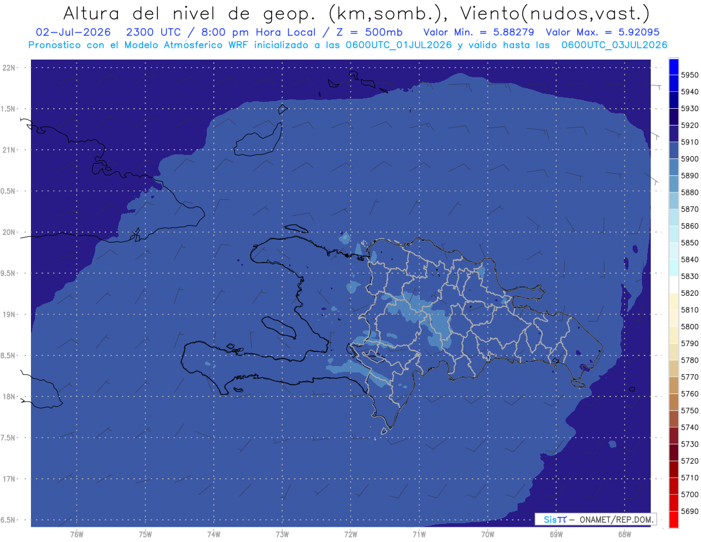Click the brown swatch between 5750 and 5760
The height and width of the screenshot is (542, 701).
[674, 402]
